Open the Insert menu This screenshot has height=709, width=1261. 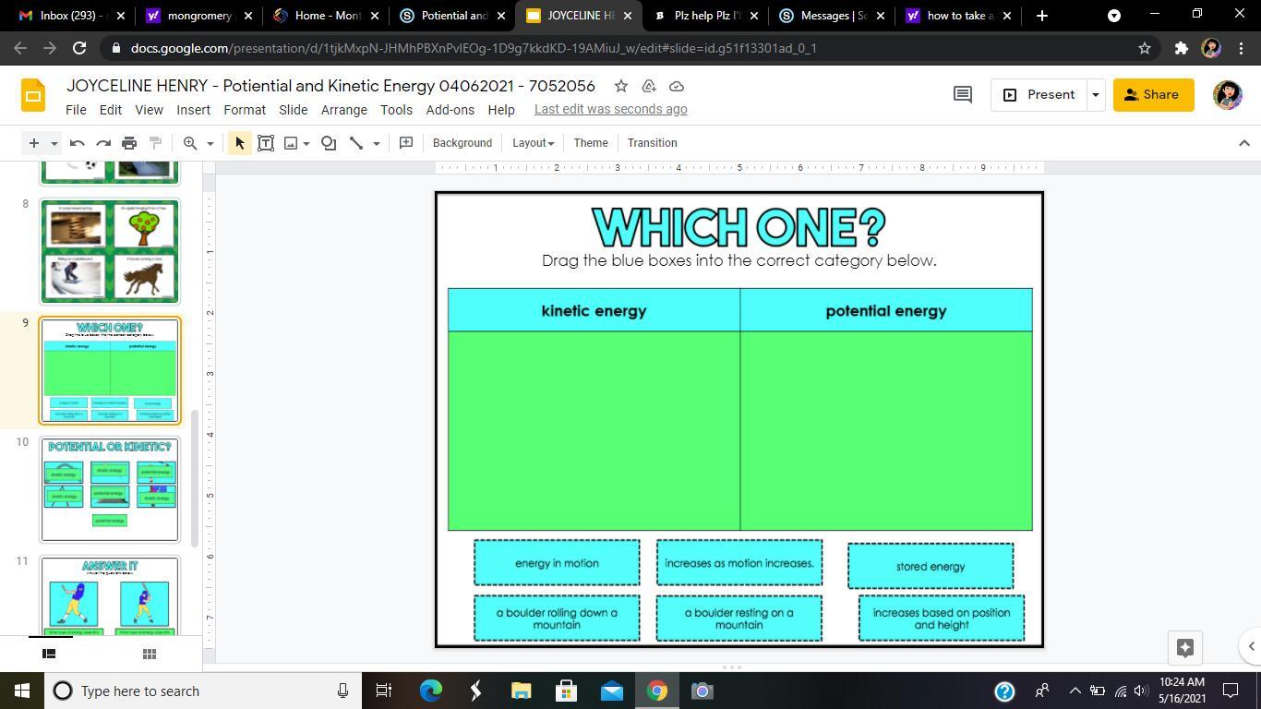click(193, 109)
